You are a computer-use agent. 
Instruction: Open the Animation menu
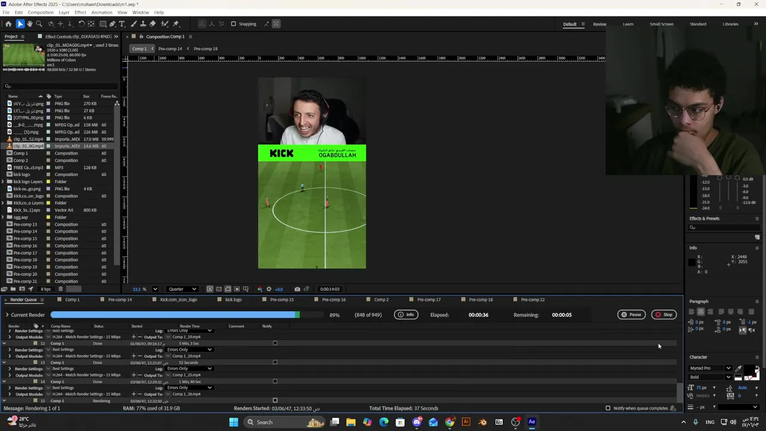tap(102, 13)
